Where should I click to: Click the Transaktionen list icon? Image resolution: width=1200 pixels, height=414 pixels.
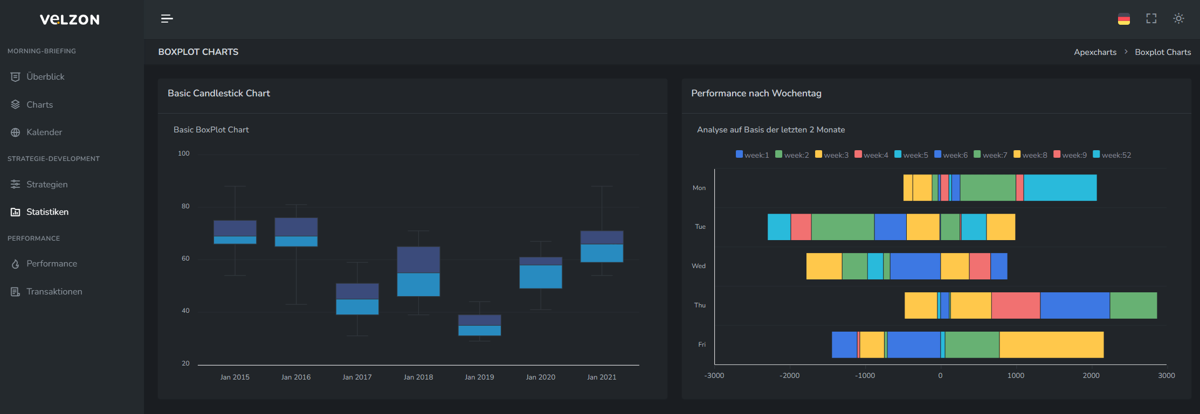[x=15, y=292]
